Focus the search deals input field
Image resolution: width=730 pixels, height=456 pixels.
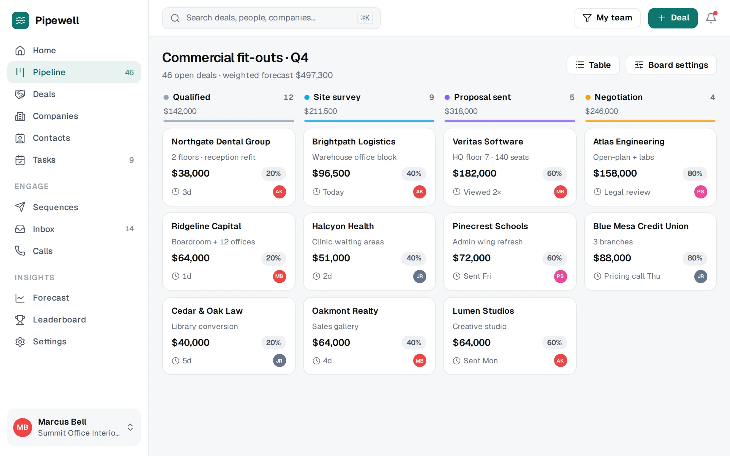(x=271, y=18)
